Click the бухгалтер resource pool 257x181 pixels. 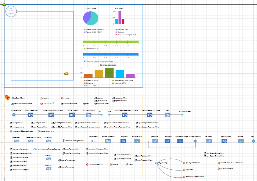pyautogui.click(x=48, y=141)
